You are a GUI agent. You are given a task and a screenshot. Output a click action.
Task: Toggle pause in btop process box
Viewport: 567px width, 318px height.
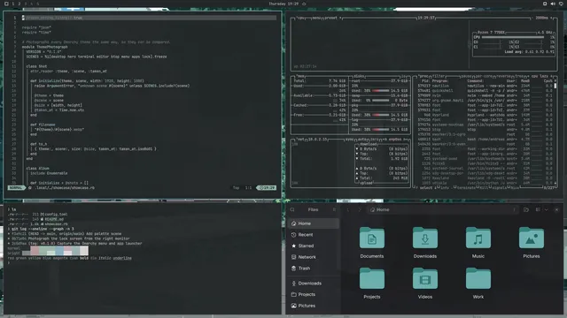tap(467, 76)
